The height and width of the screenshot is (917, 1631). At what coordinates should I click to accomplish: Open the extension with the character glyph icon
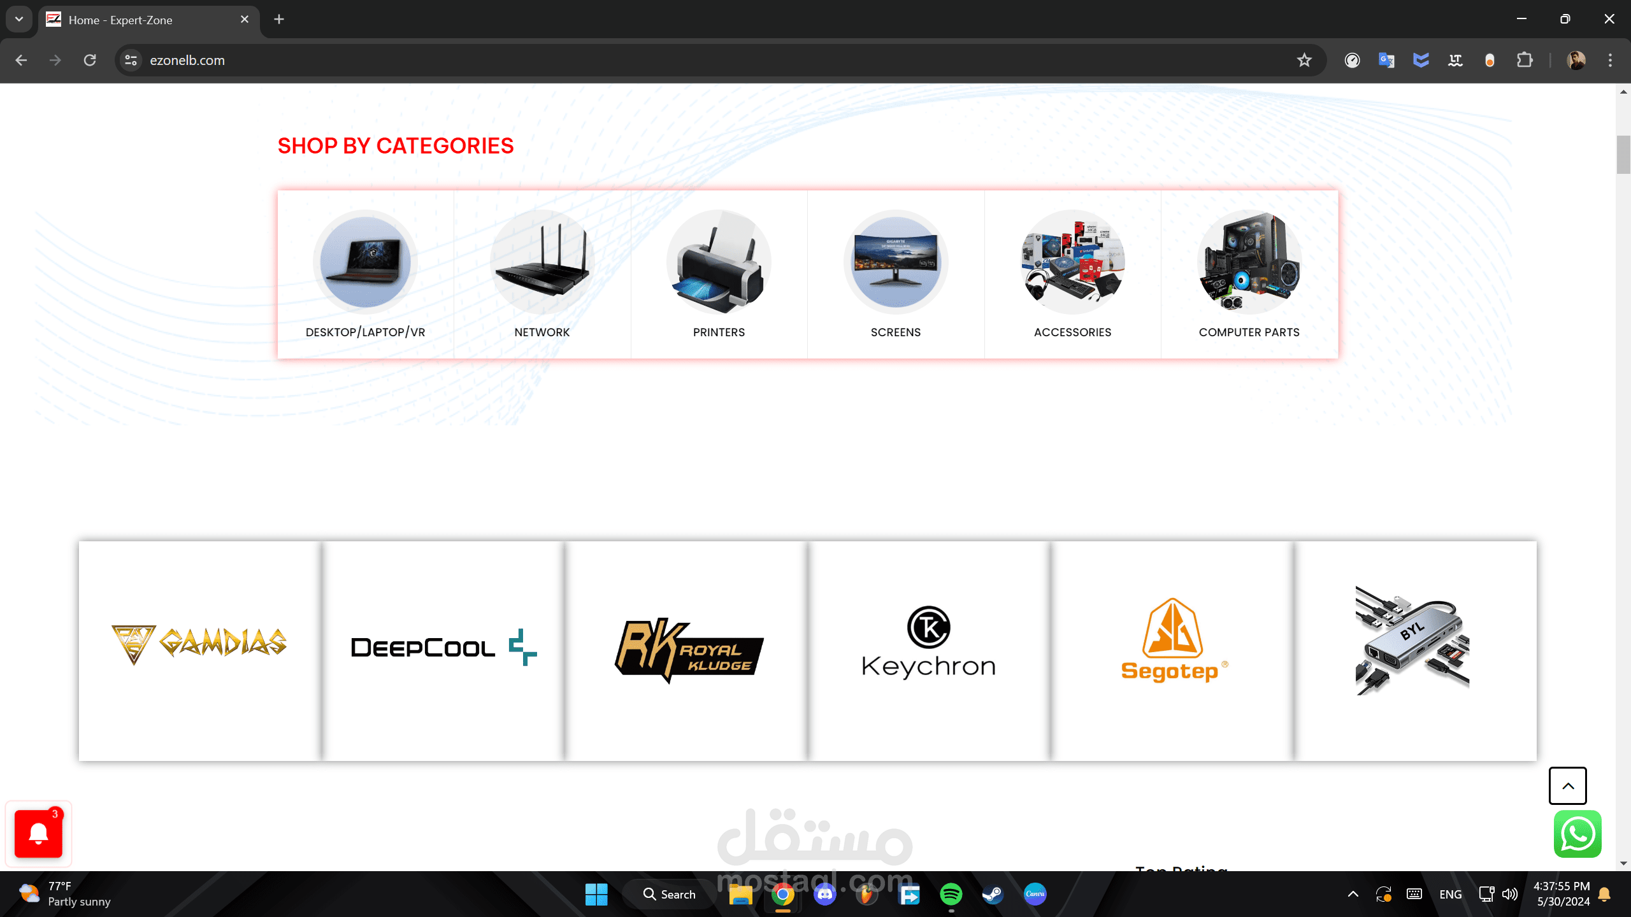[1455, 60]
